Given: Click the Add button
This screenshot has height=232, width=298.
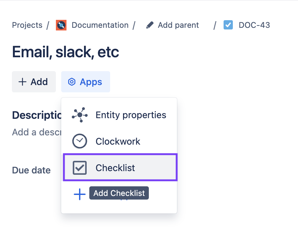Looking at the screenshot, I should (x=34, y=81).
